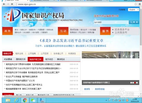Click the red 信息公开 label
142x103 pixels.
coord(7,54)
